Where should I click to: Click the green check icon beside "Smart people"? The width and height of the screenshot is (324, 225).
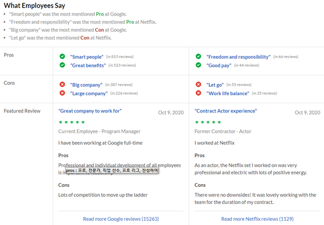pyautogui.click(x=62, y=57)
